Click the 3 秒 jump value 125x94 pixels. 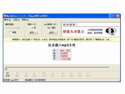(x=34, y=28)
